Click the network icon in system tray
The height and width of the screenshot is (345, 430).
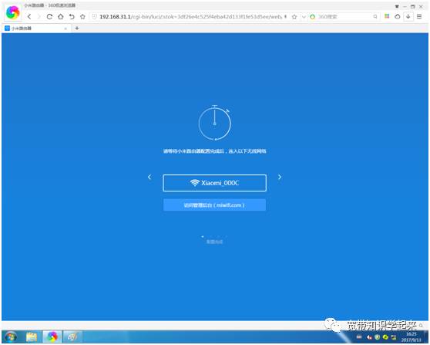pos(394,337)
